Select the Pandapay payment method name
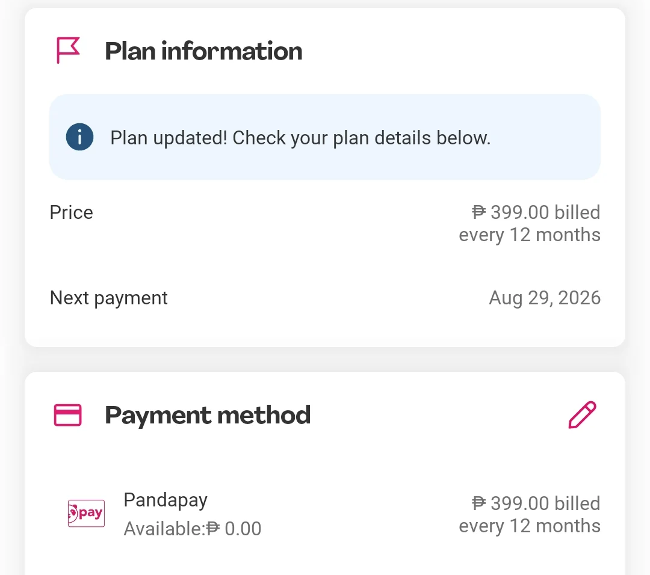The height and width of the screenshot is (575, 650). pyautogui.click(x=166, y=500)
